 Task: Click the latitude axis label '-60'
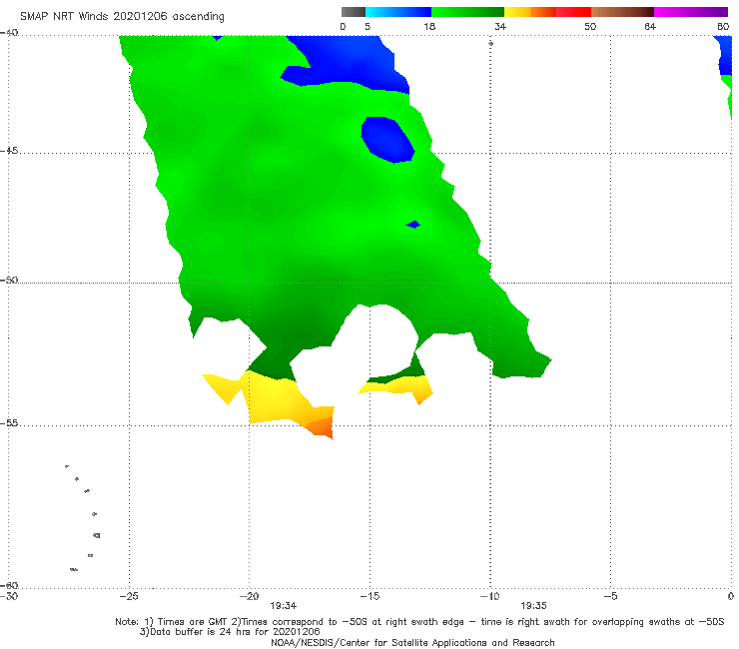point(9,585)
